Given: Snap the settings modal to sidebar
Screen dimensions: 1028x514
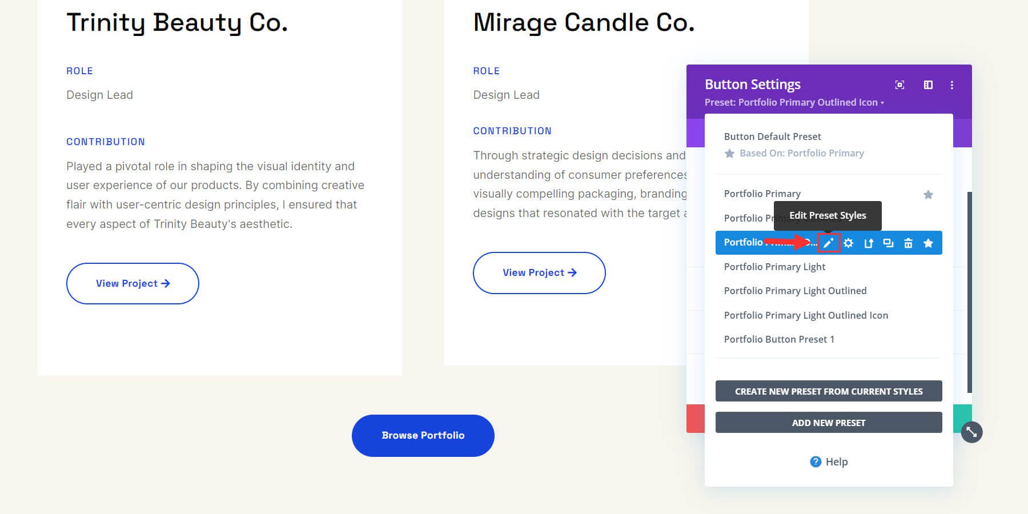Looking at the screenshot, I should click(x=928, y=85).
